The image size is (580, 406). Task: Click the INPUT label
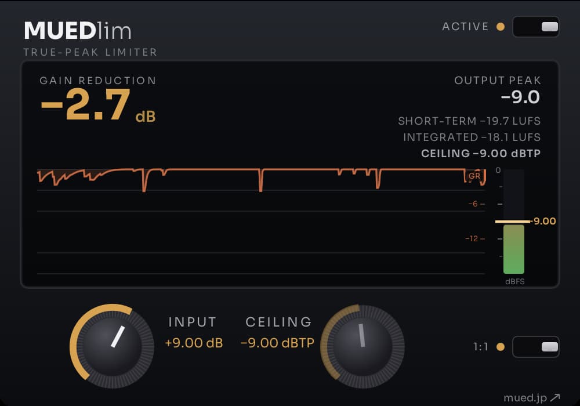193,322
